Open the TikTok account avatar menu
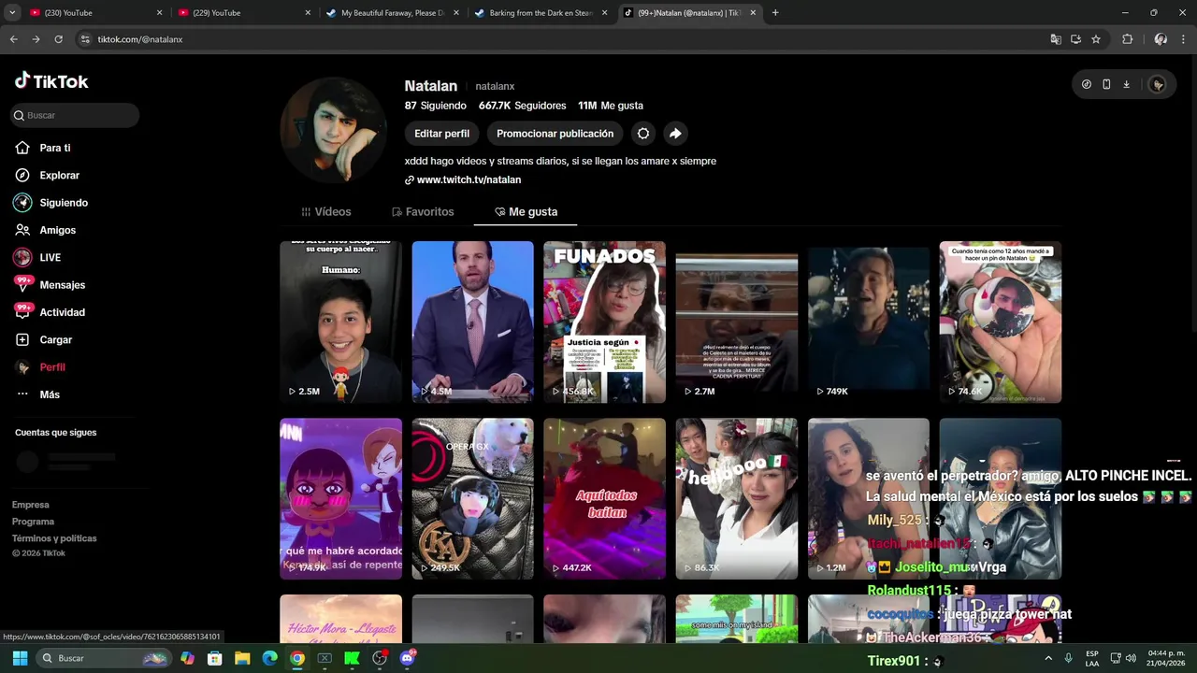The width and height of the screenshot is (1197, 673). [1157, 84]
